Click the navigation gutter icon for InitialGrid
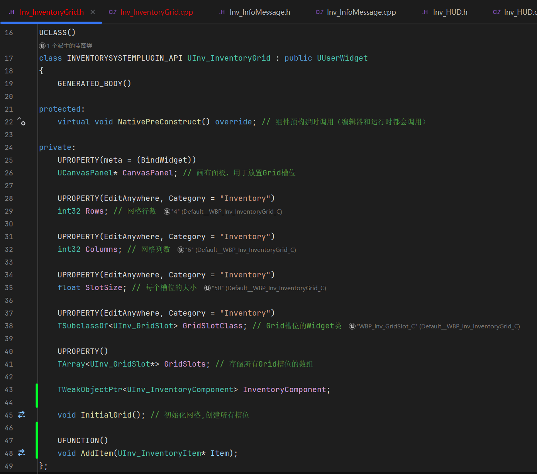 click(x=21, y=415)
